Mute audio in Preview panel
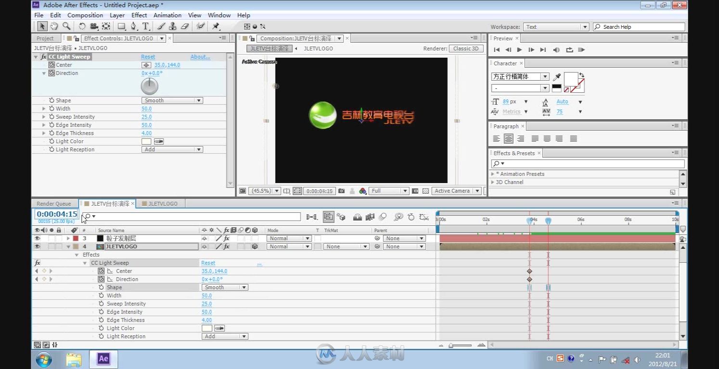The width and height of the screenshot is (719, 369). 556,49
